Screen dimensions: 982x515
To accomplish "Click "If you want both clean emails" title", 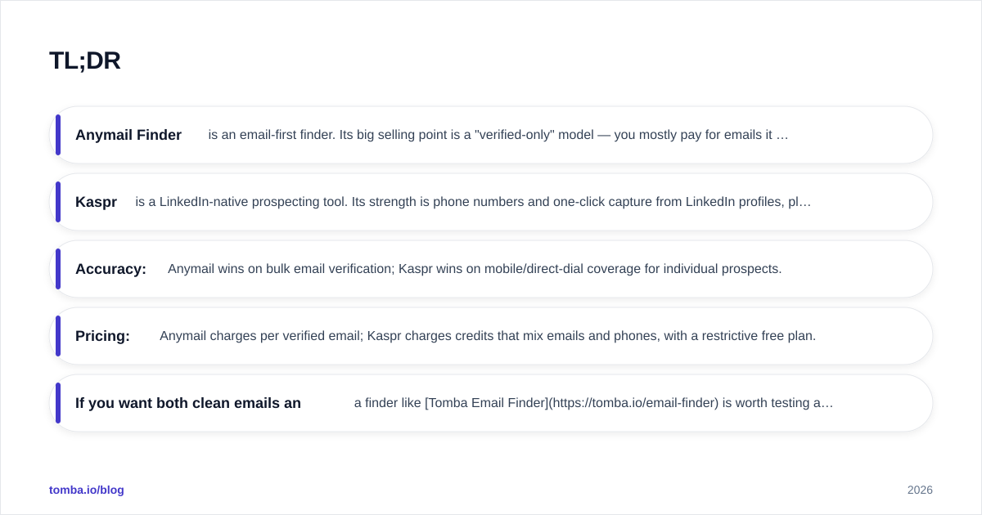I will (188, 403).
